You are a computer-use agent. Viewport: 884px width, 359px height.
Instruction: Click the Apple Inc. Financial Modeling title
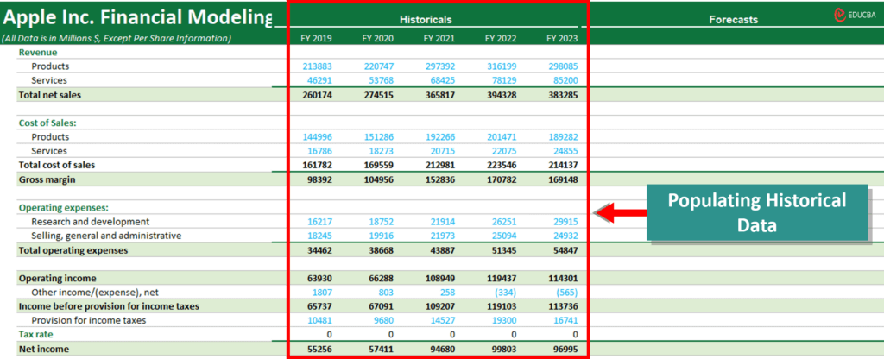(137, 17)
